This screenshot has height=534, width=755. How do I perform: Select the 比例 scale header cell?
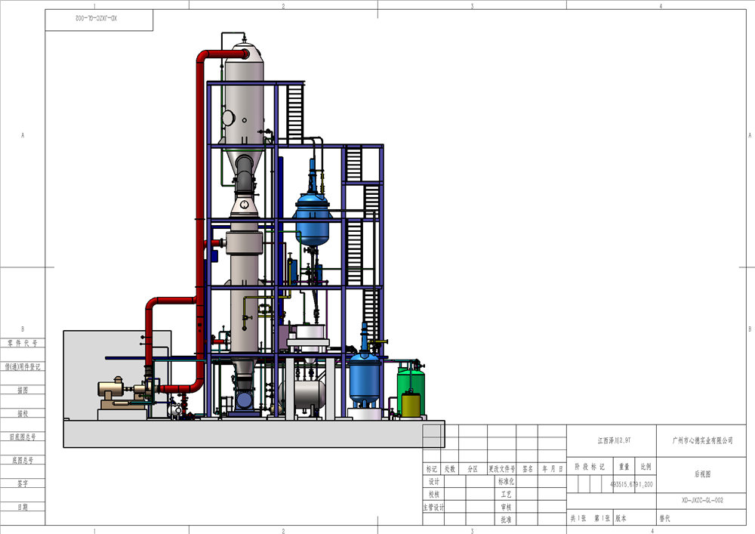[x=647, y=467]
